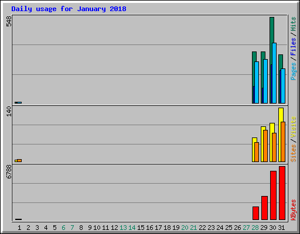Click green weekend day 7 label

point(72,228)
